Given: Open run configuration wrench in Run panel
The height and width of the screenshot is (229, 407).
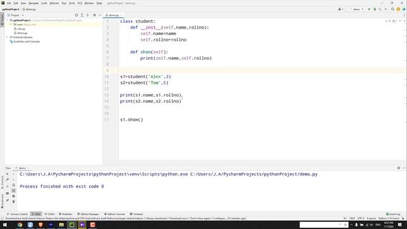Looking at the screenshot, I should [7, 179].
